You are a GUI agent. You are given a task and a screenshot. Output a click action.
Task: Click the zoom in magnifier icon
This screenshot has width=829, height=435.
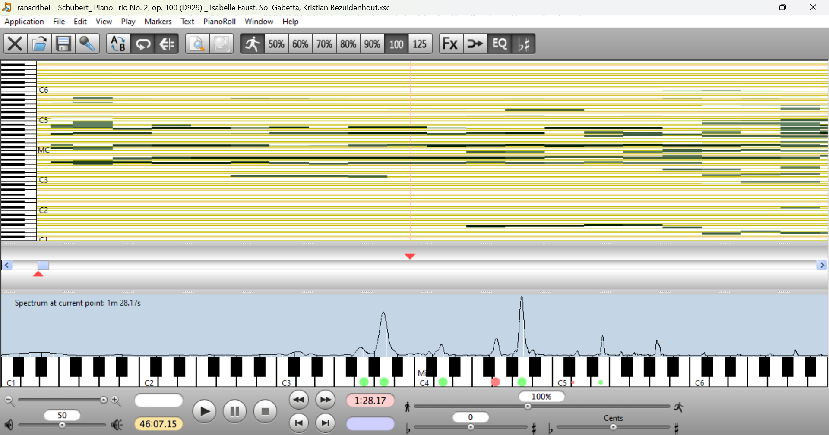[116, 401]
